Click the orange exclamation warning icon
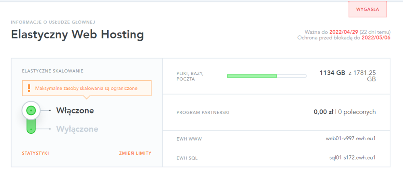 coord(29,88)
